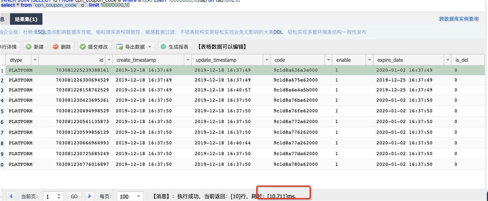488x201 pixels.
Task: Open enable column filter dropdown
Action: (370, 60)
